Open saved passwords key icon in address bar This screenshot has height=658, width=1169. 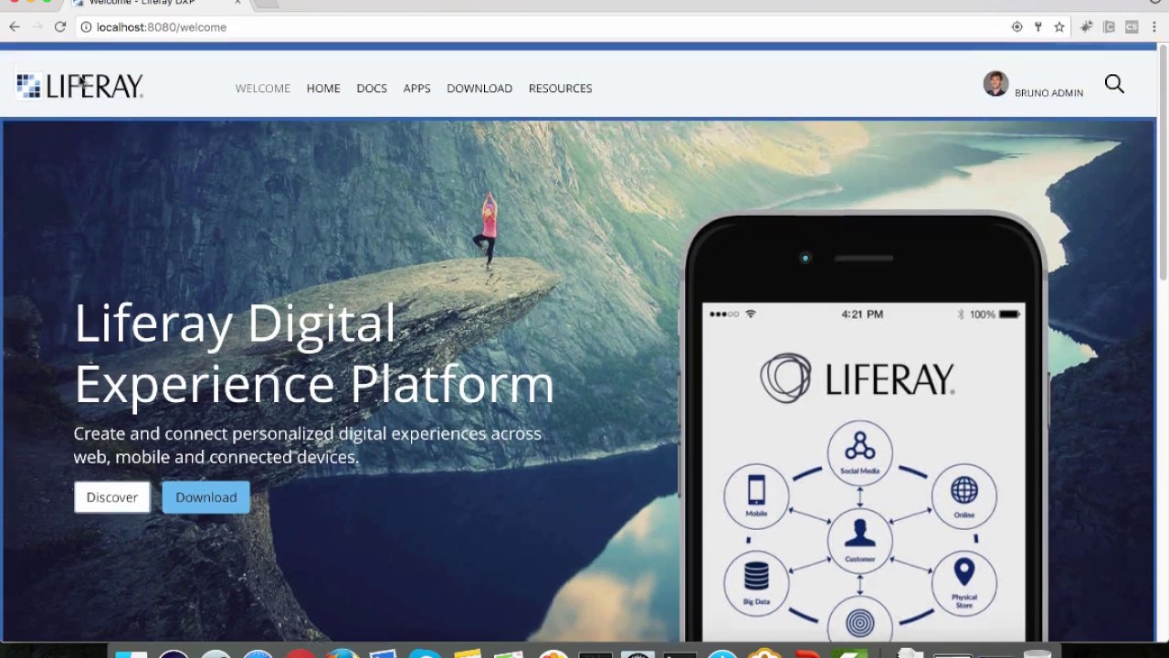pos(1038,27)
